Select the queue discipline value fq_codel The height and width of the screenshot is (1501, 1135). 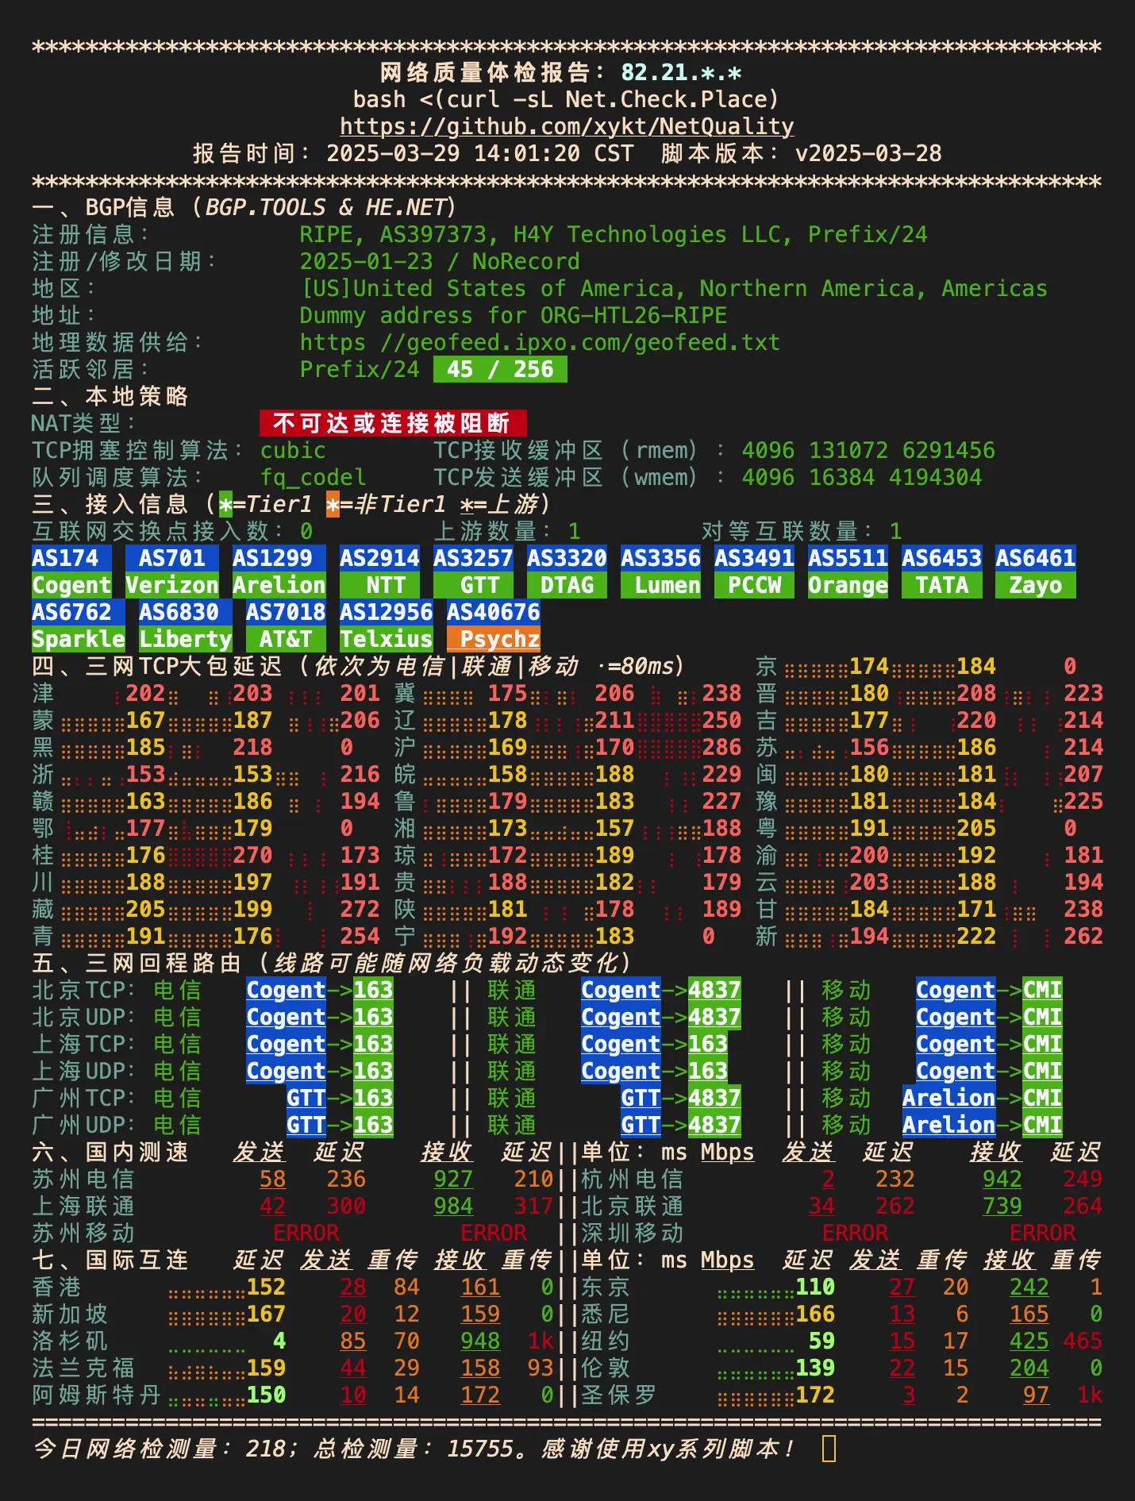(x=313, y=477)
